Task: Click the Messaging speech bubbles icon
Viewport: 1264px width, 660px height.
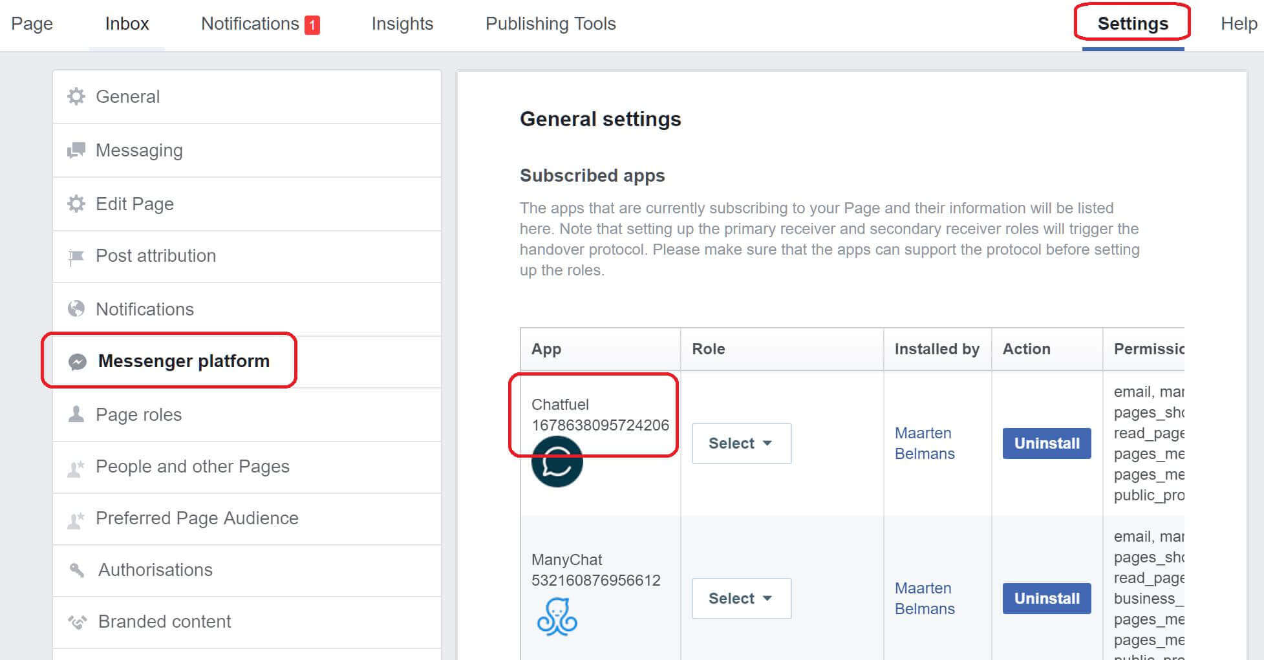Action: (76, 150)
